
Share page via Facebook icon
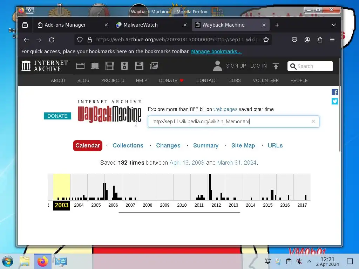(x=335, y=92)
